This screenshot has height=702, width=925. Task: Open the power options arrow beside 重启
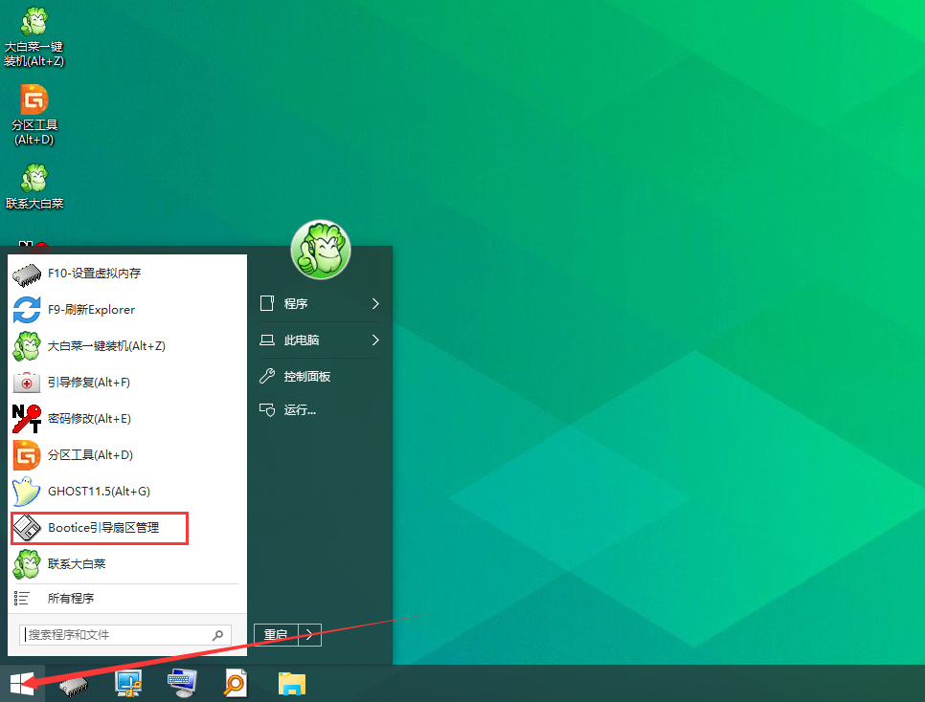pyautogui.click(x=309, y=635)
